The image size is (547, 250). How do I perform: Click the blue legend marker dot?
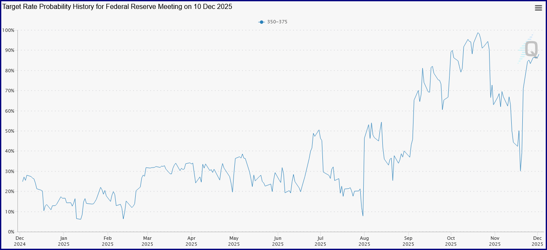(x=262, y=22)
